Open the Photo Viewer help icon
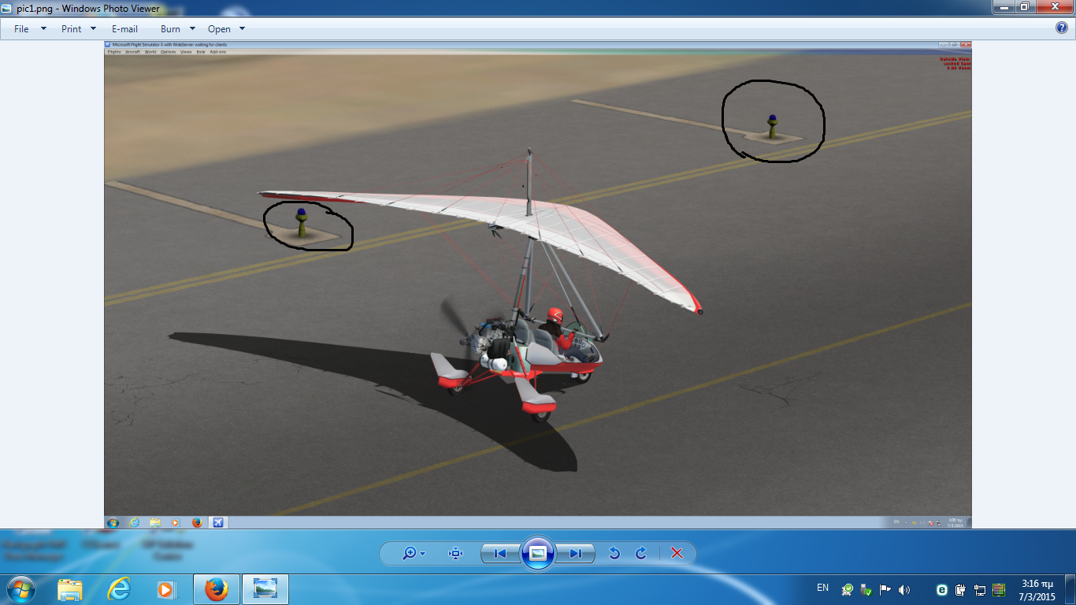 (x=1062, y=28)
